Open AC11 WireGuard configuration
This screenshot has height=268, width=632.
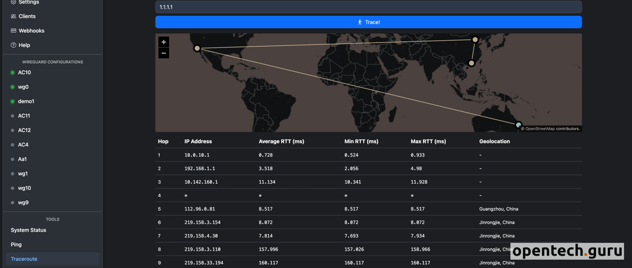24,116
